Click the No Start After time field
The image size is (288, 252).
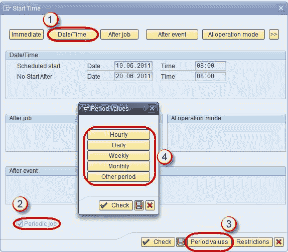(x=211, y=76)
